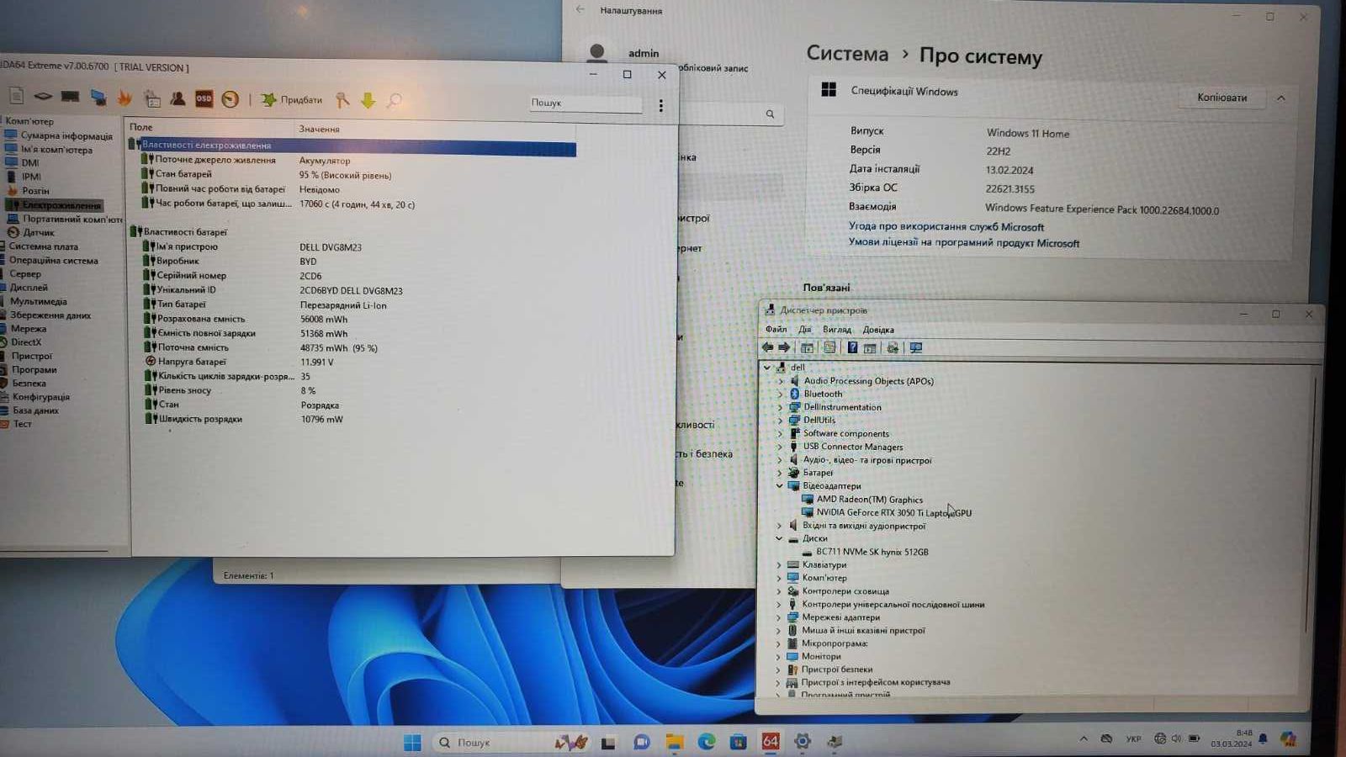Click the memory module icon in AIDA64 toolbar
Image resolution: width=1346 pixels, height=757 pixels.
70,97
